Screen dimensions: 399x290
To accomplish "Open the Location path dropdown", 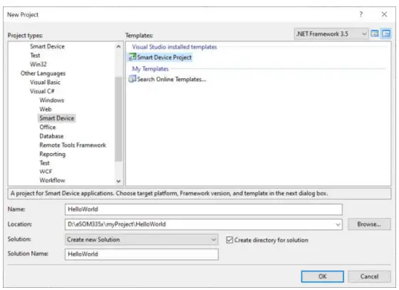I will coord(338,224).
